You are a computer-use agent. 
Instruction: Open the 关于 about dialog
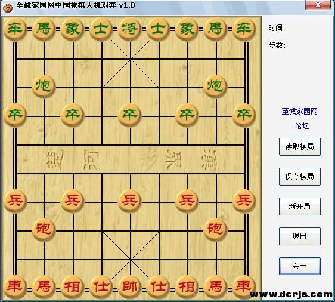click(300, 266)
